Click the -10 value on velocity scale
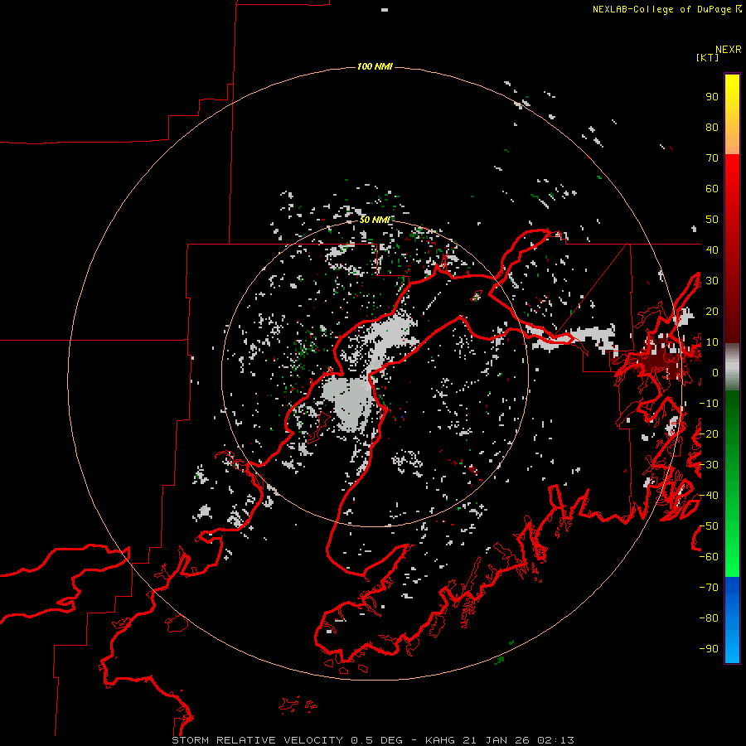Image resolution: width=746 pixels, height=746 pixels. click(x=709, y=404)
